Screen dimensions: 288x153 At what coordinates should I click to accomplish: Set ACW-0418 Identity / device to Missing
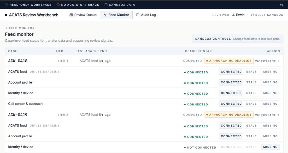[270, 93]
